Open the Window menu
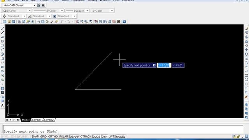249x140 pixels. (x=105, y=1)
